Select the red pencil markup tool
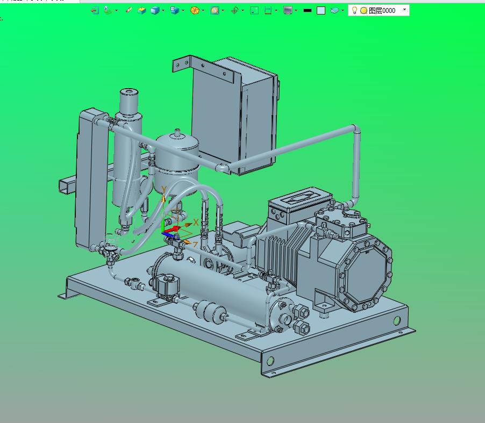485x423 pixels. pos(129,11)
